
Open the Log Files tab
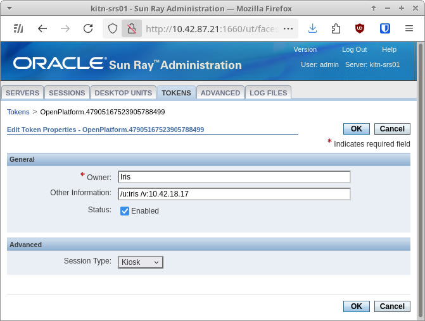pos(268,93)
